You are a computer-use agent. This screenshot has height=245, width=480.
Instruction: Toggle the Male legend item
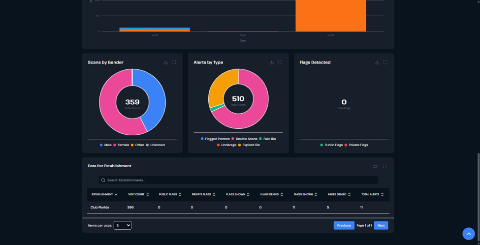(106, 145)
